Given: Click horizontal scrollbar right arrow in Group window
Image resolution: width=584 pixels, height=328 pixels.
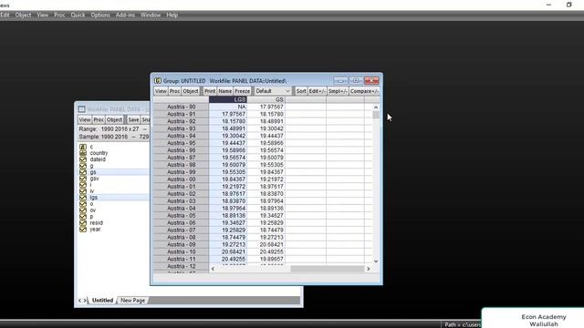Looking at the screenshot, I should tap(369, 269).
